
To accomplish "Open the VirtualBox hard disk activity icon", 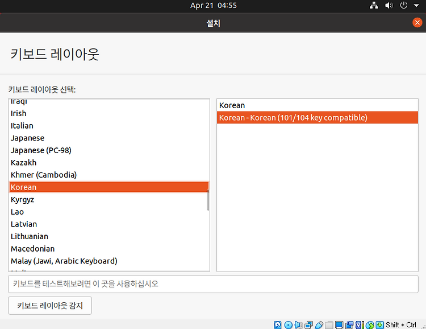I will point(278,325).
